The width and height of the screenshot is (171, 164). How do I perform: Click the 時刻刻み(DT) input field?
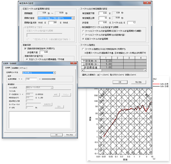coord(30,98)
